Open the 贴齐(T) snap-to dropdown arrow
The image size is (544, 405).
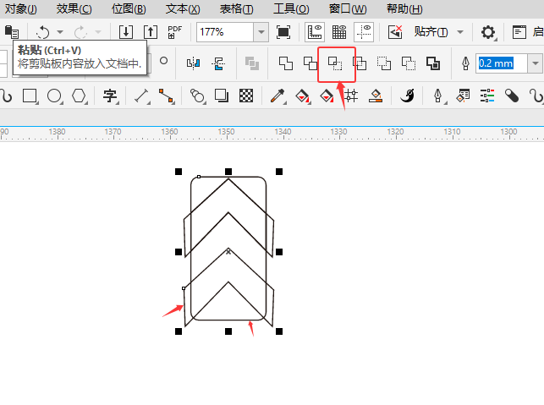pos(460,32)
